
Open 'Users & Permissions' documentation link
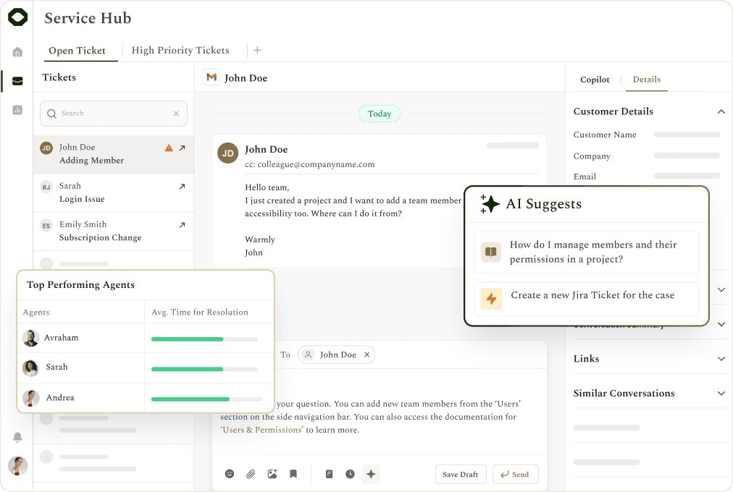261,430
